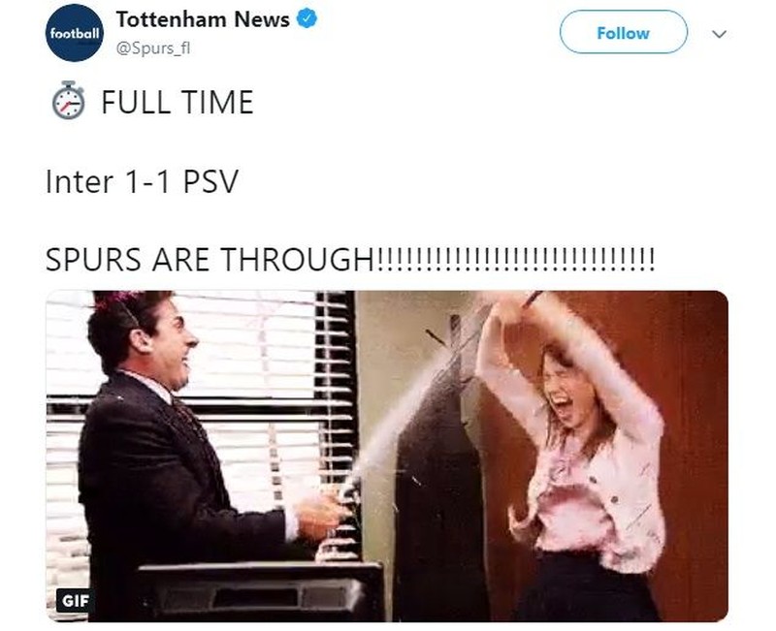Click the SPURS ARE THROUGH text
Image resolution: width=776 pixels, height=631 pixels.
210,259
